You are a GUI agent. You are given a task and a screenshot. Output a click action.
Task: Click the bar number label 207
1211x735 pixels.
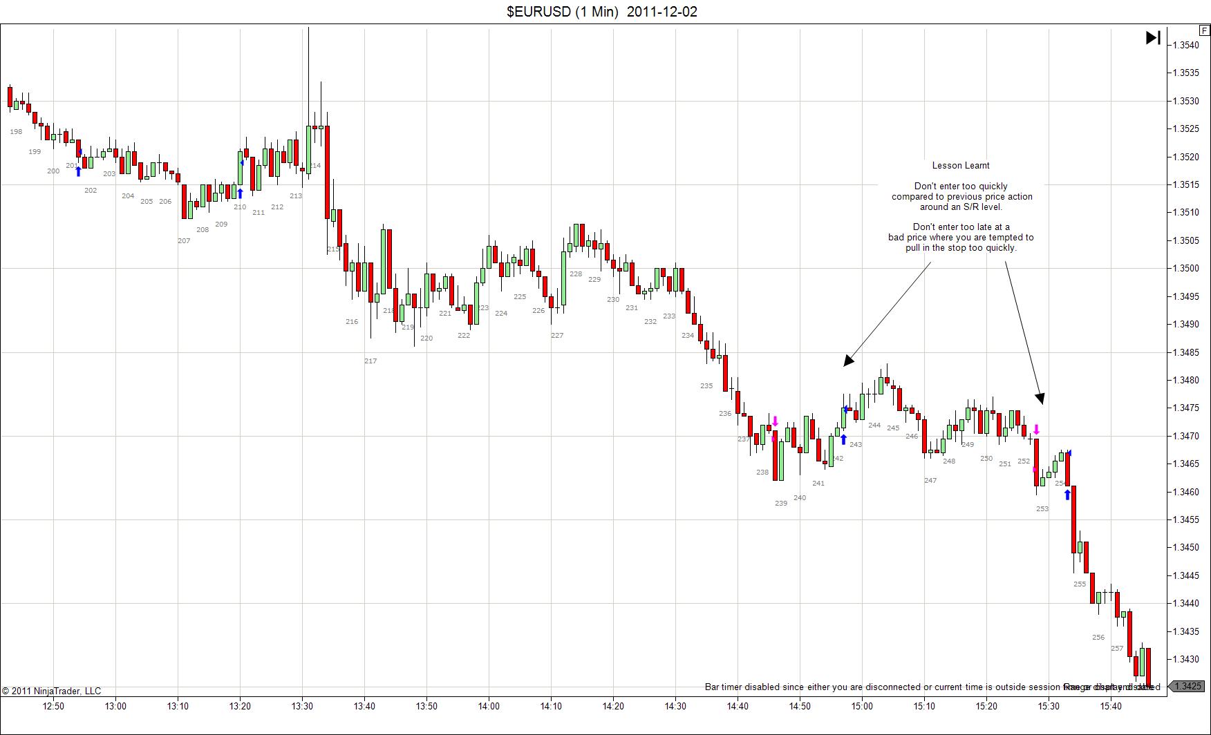[x=184, y=240]
